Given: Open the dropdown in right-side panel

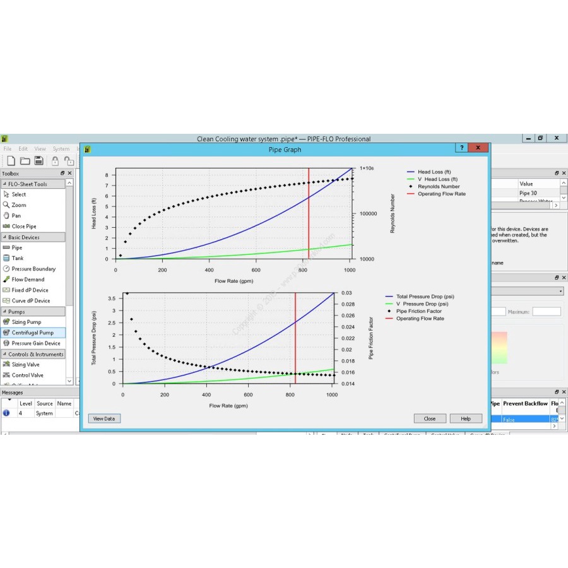Looking at the screenshot, I should [x=561, y=291].
